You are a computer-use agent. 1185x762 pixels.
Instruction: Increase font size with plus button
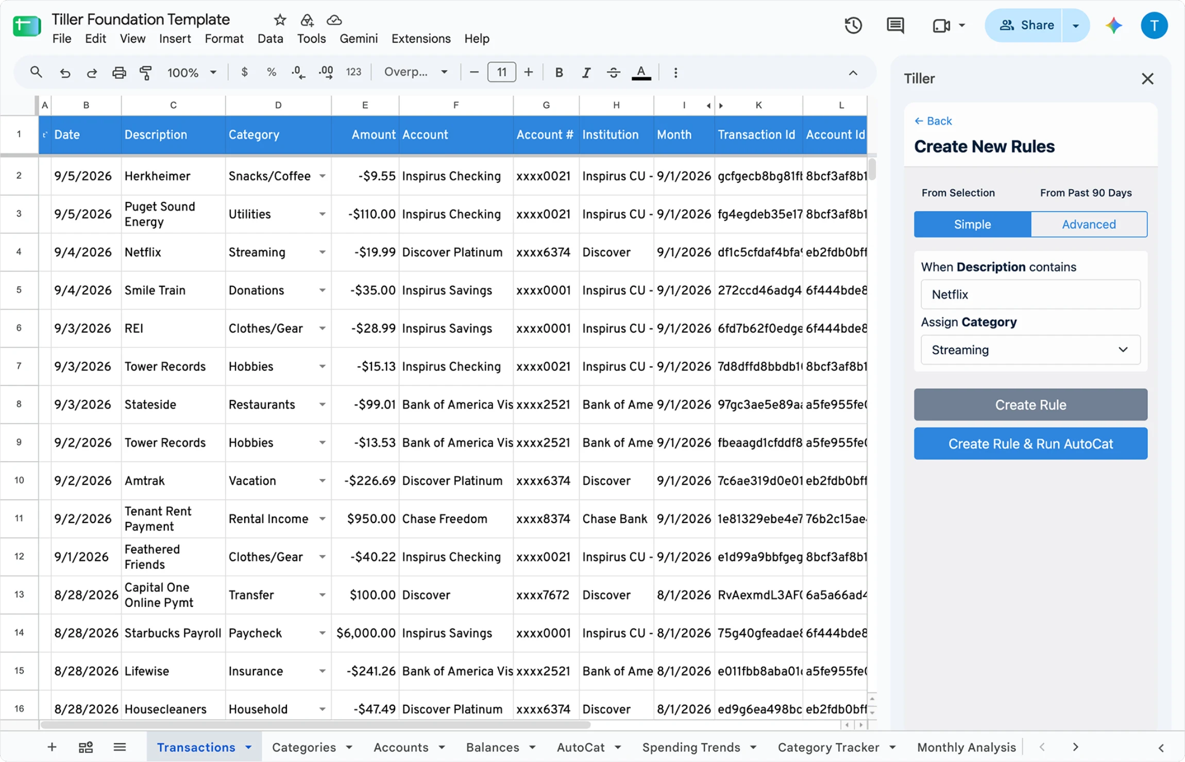click(x=528, y=72)
